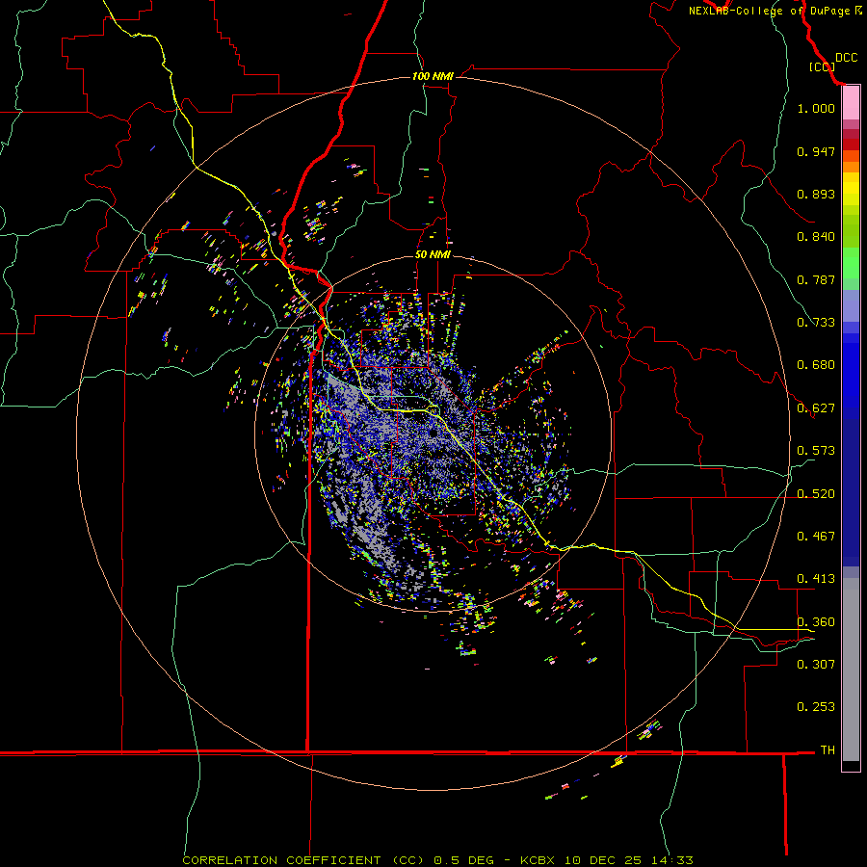
Task: Click the "DCC" label above the color bar
Action: coord(846,58)
